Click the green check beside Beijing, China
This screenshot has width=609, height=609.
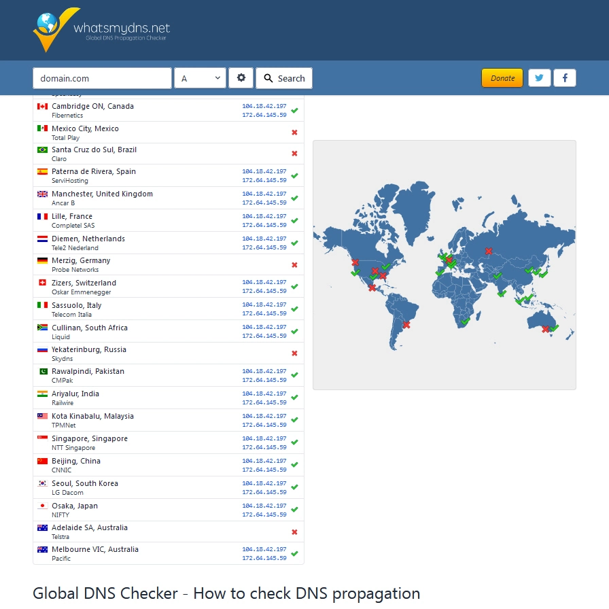(294, 465)
